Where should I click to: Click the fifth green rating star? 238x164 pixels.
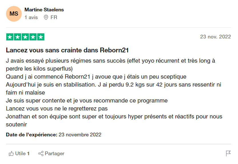click(x=41, y=37)
